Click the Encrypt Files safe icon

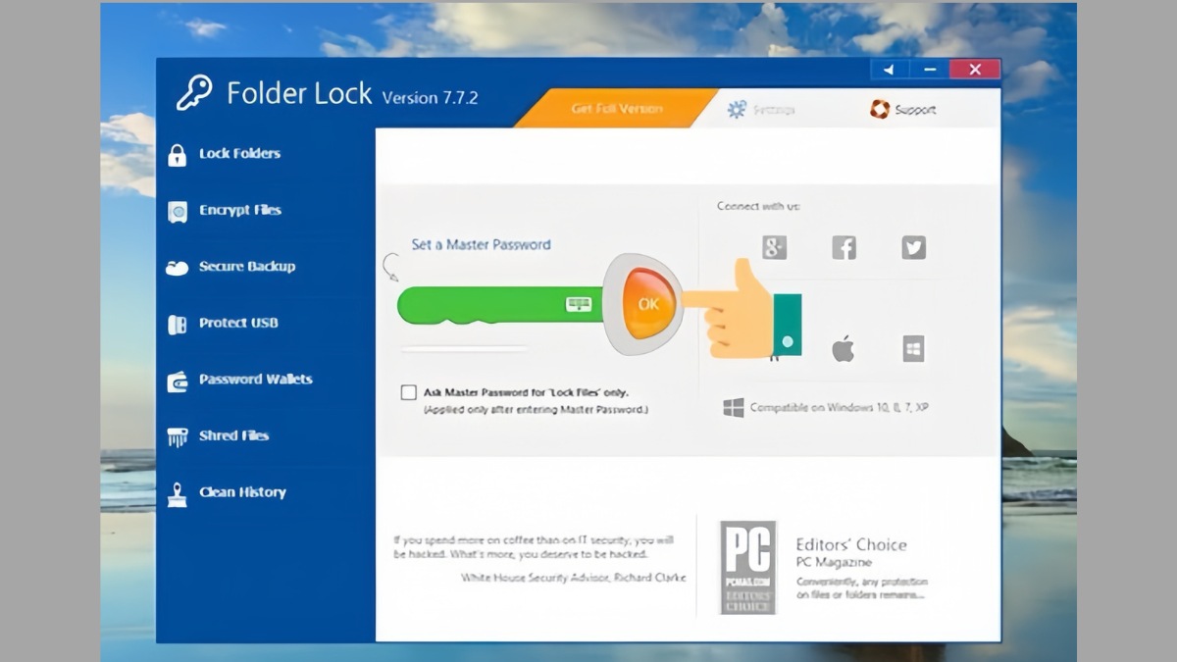(x=177, y=211)
